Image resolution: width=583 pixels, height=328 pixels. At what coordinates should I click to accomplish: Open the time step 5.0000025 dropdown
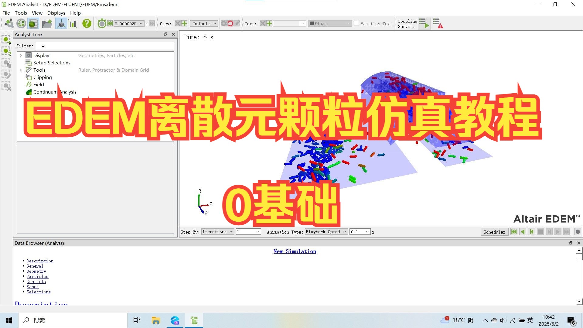pyautogui.click(x=141, y=23)
